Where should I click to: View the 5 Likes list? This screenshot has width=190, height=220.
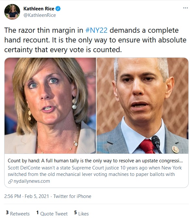[x=82, y=214]
